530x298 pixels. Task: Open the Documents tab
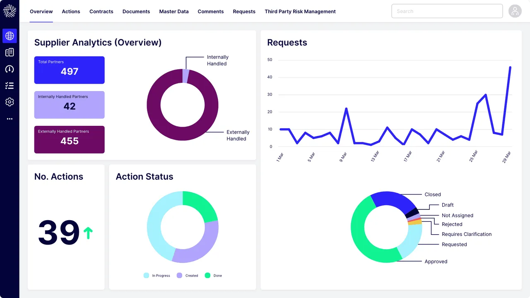coord(136,12)
